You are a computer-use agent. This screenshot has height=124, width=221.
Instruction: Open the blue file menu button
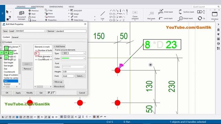(2, 13)
